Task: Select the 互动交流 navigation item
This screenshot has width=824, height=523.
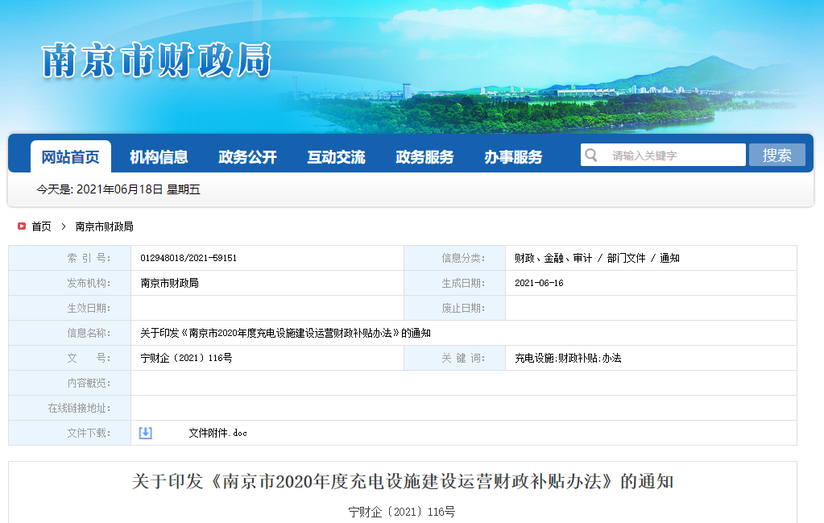Action: click(x=336, y=157)
